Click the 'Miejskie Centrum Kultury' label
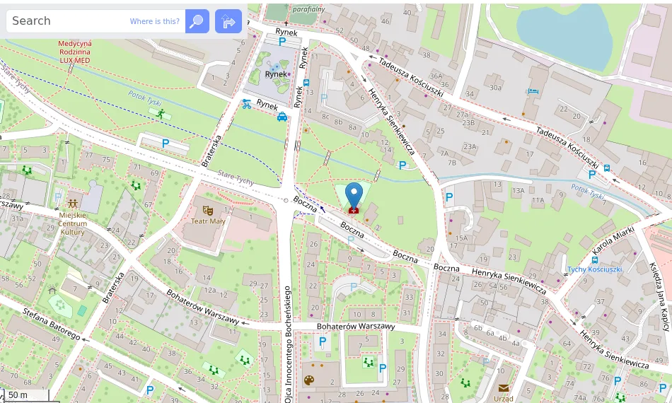This screenshot has width=672, height=403. (x=72, y=223)
